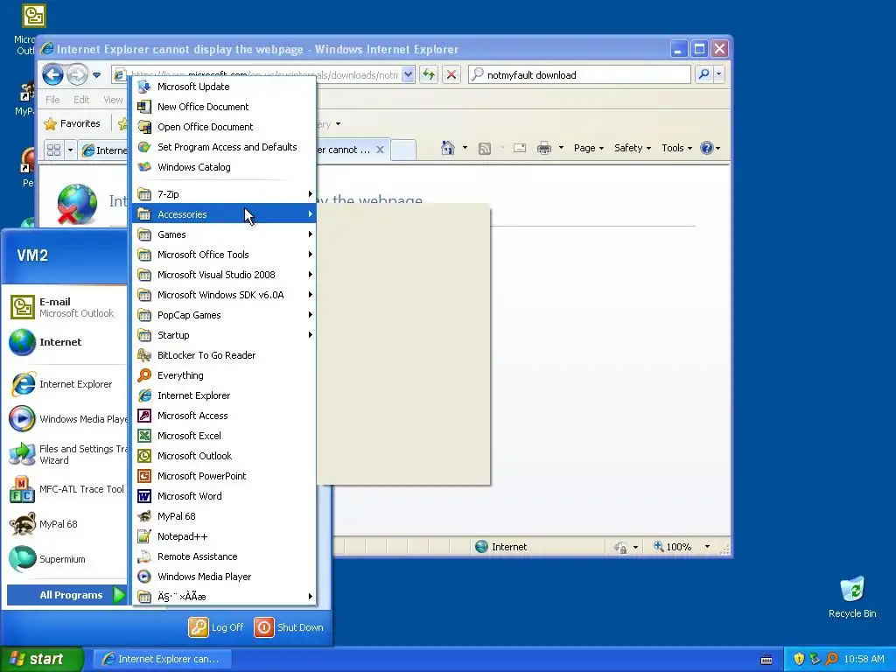This screenshot has width=896, height=672.
Task: Open Windows Media Player in Start menu left pane
Action: [x=66, y=419]
